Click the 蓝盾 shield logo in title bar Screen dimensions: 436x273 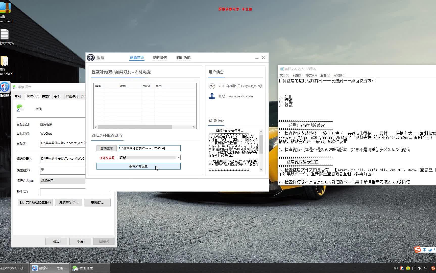[91, 58]
